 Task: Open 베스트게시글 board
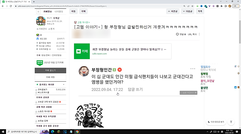[x=43, y=92]
